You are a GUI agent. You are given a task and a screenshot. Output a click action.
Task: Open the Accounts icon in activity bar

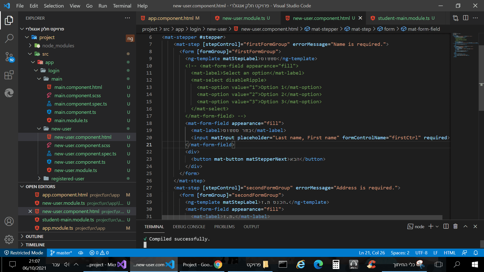pos(9,221)
